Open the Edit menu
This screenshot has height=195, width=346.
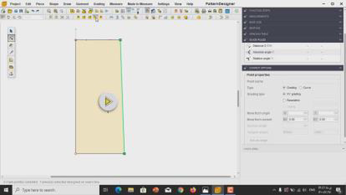[x=28, y=4]
